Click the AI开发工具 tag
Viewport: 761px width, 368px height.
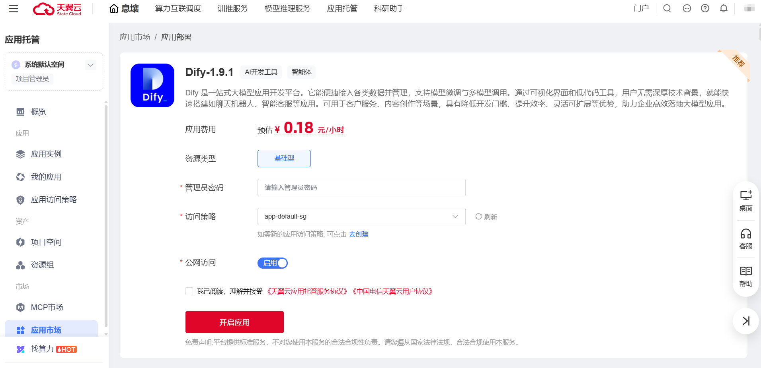[x=261, y=72]
